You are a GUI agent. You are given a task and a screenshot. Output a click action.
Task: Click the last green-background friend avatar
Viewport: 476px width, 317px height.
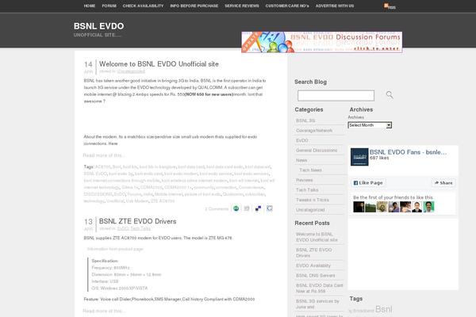tap(428, 207)
